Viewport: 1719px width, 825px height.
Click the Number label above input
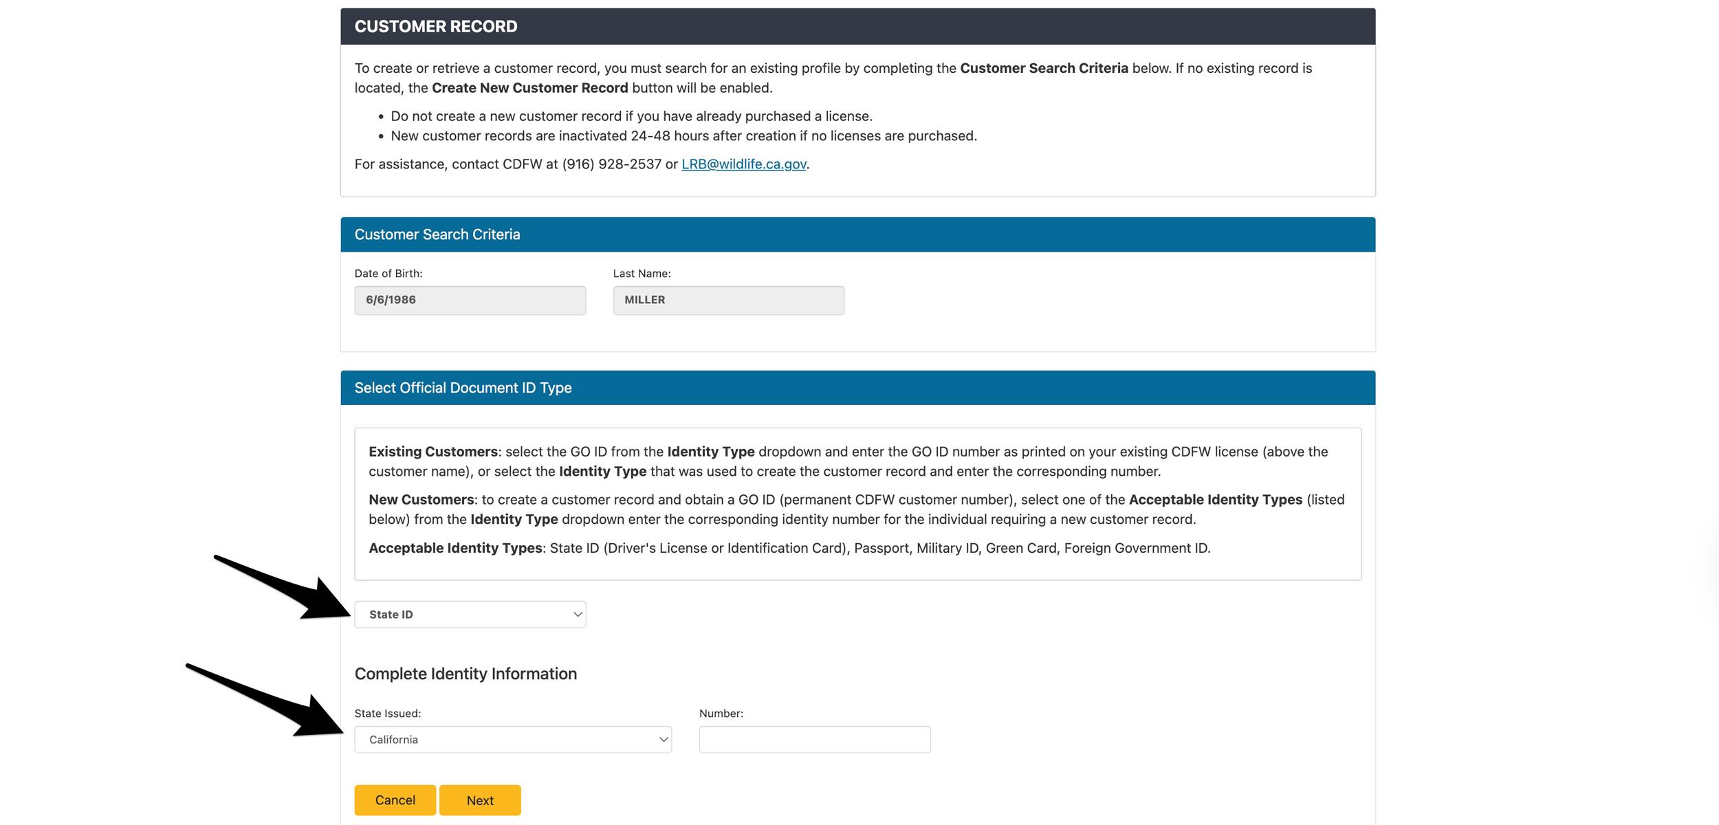tap(721, 714)
